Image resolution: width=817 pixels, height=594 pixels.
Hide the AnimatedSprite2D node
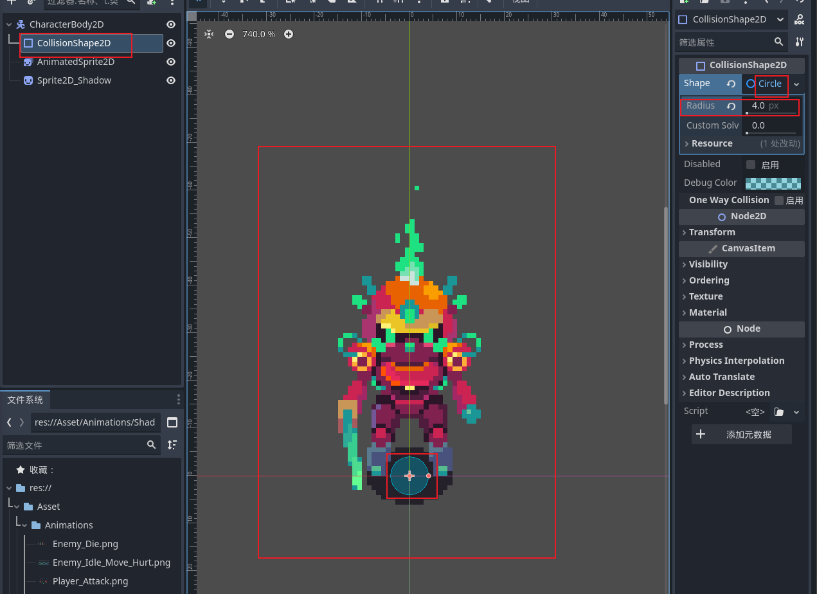pos(171,62)
